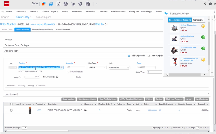
Task: Toggle the select-all checkbox in line items header
Action: click(11, 104)
